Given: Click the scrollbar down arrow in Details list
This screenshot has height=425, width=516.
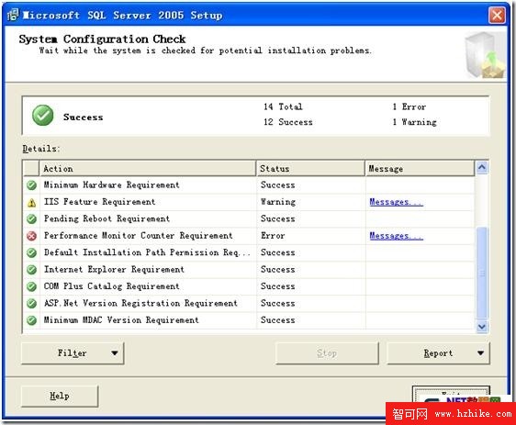Looking at the screenshot, I should click(x=482, y=327).
